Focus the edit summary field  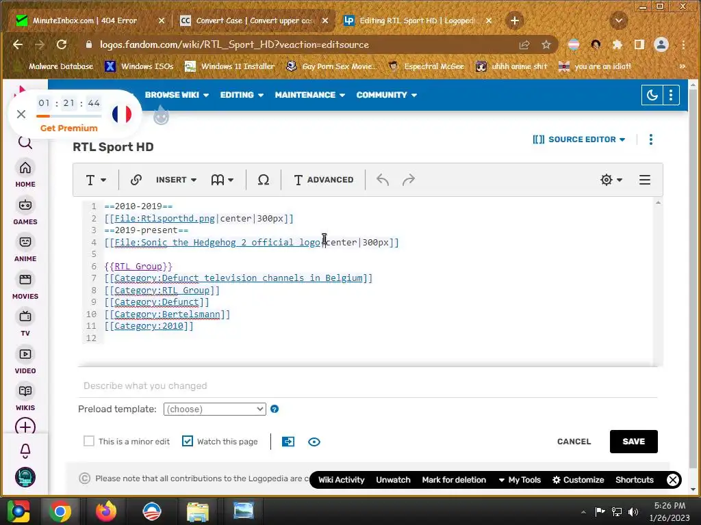[368, 386]
